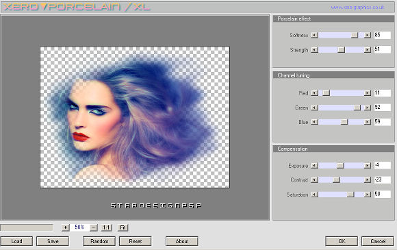Increase Red channel with right arrow
The width and height of the screenshot is (397, 250).
368,93
